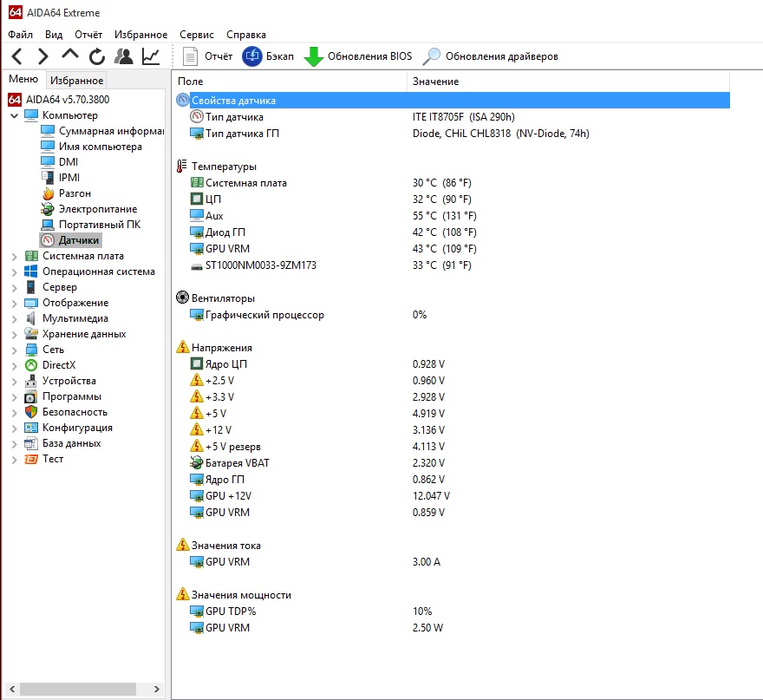The height and width of the screenshot is (700, 763).
Task: Expand the Системная плата tree node
Action: (x=14, y=257)
